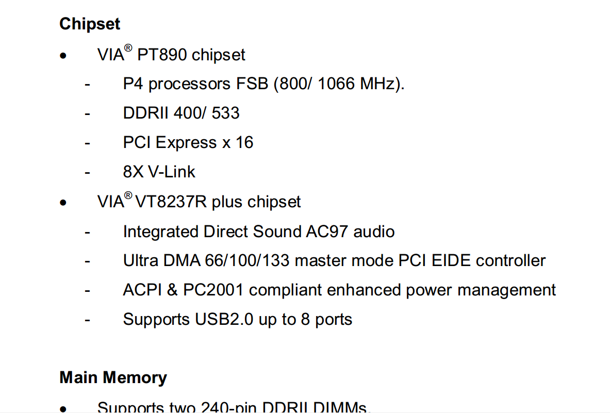Click the word USB2.0
Image resolution: width=610 pixels, height=413 pixels.
(224, 320)
